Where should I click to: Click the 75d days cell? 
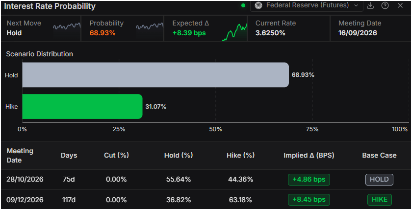click(69, 179)
